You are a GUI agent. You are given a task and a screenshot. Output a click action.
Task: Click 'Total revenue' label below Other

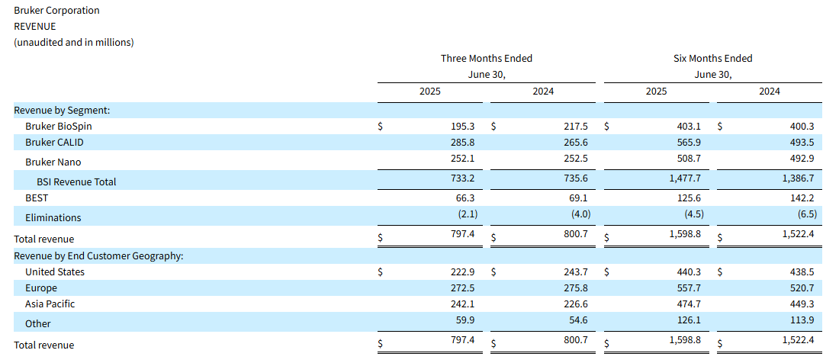44,345
